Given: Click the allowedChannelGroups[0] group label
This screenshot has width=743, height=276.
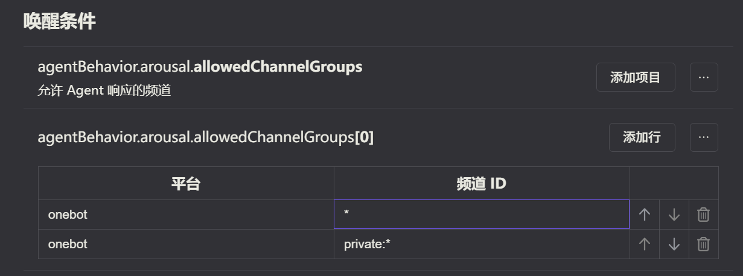Looking at the screenshot, I should point(205,138).
